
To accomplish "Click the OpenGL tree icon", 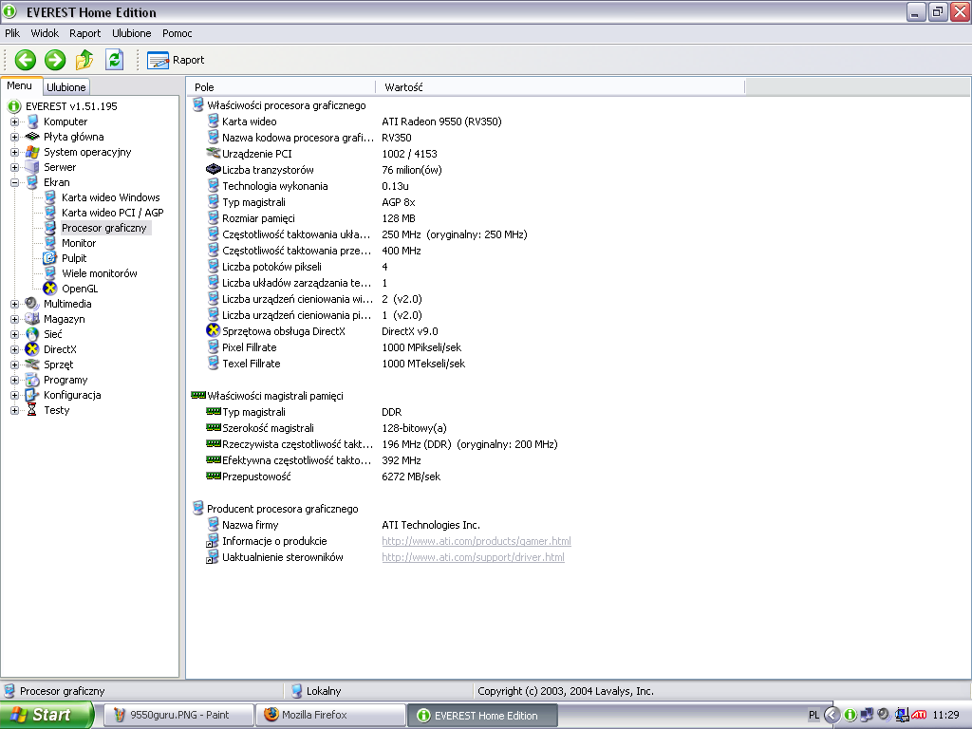I will [x=50, y=289].
